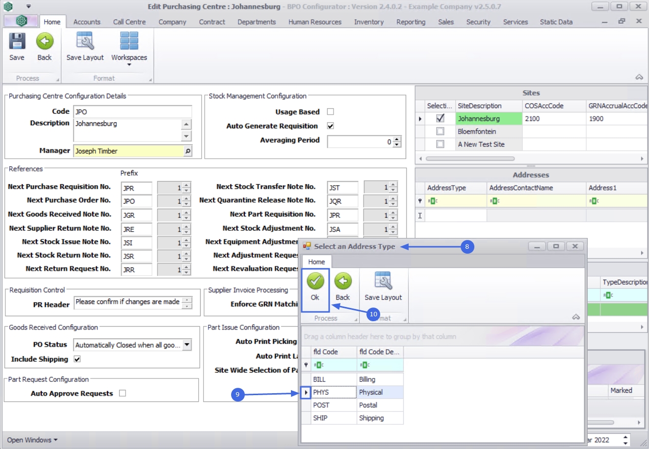Open the Inventory ribbon tab

point(368,22)
